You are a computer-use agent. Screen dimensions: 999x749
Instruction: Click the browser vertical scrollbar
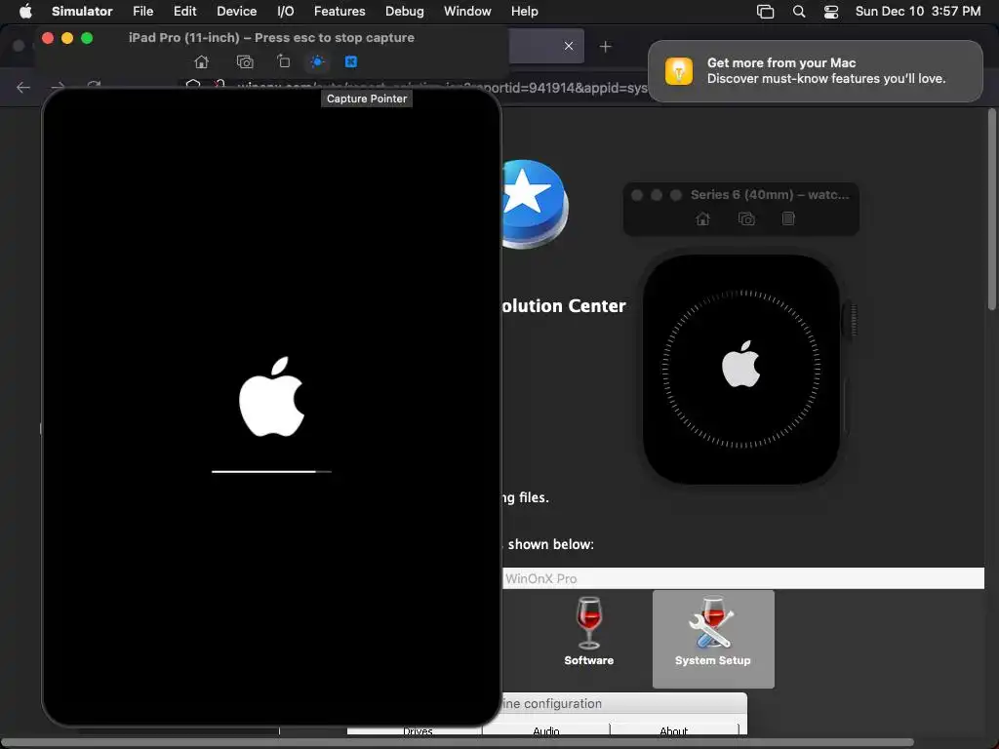pos(991,211)
